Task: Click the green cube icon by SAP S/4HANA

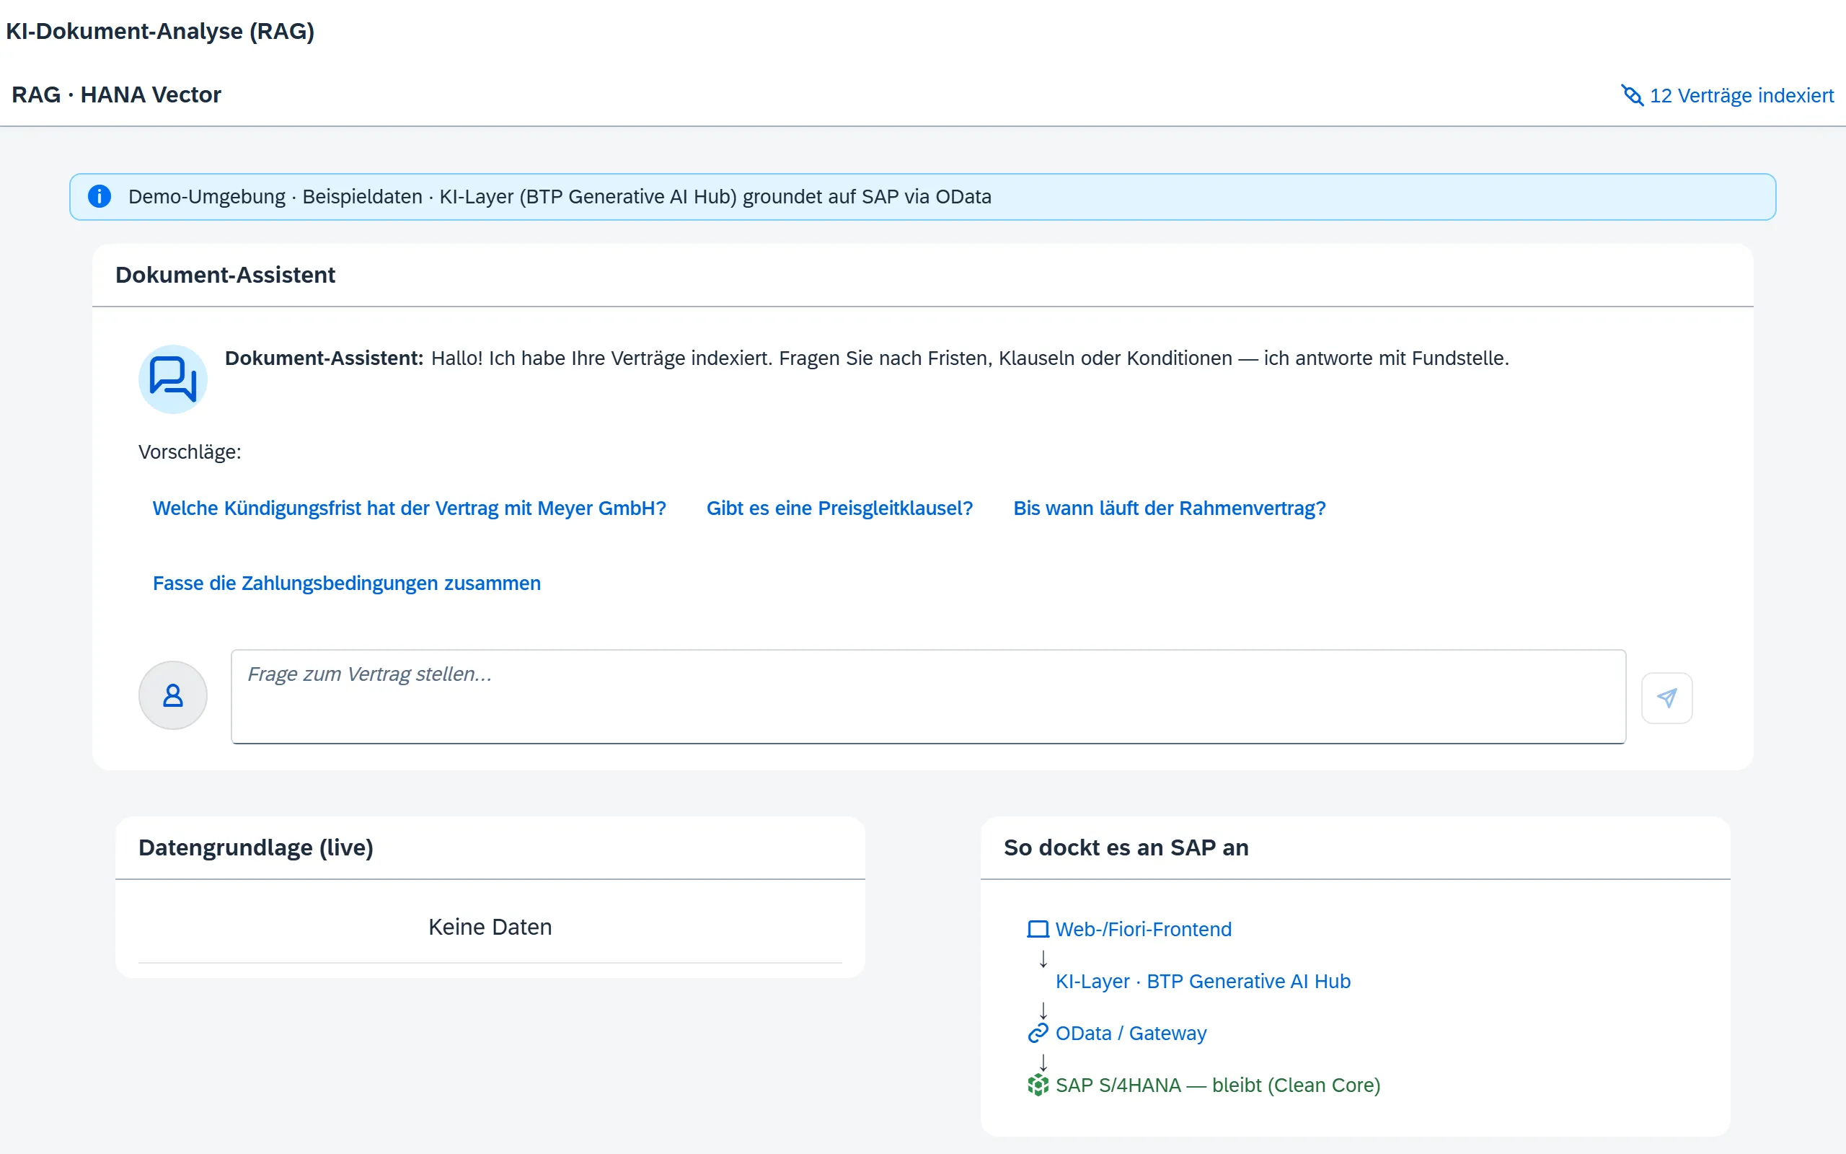Action: point(1038,1085)
